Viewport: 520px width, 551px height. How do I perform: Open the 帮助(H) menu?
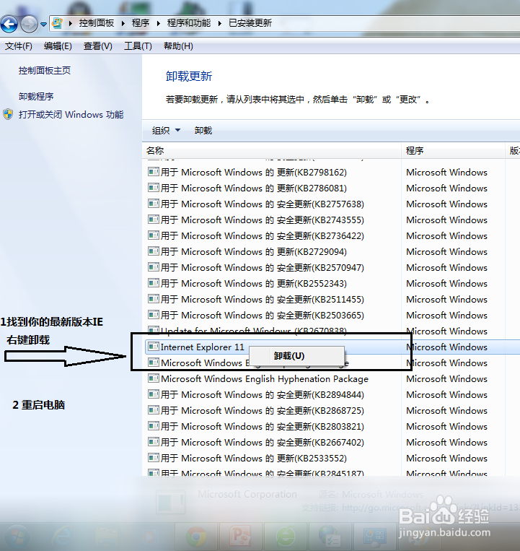[178, 46]
